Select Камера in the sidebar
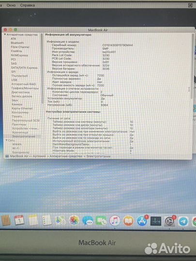This screenshot has width=196, height=261. coord(17,104)
